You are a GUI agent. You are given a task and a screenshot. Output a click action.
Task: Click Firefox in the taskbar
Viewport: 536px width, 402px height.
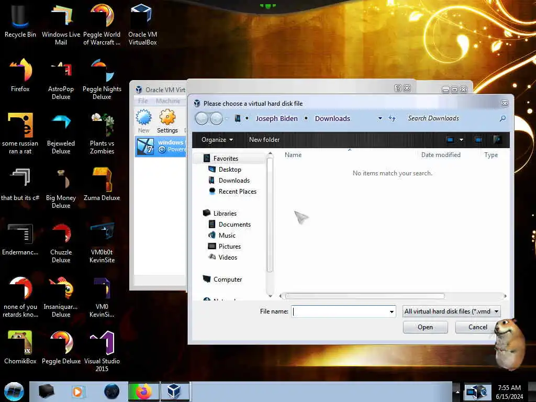pyautogui.click(x=143, y=392)
